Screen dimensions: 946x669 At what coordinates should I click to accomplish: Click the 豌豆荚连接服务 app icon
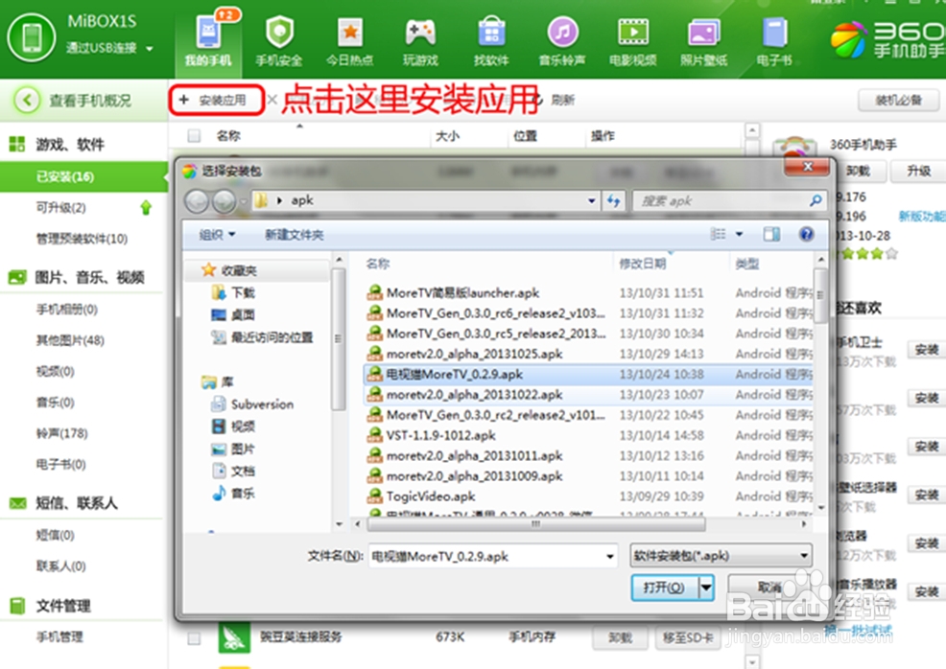click(x=234, y=637)
